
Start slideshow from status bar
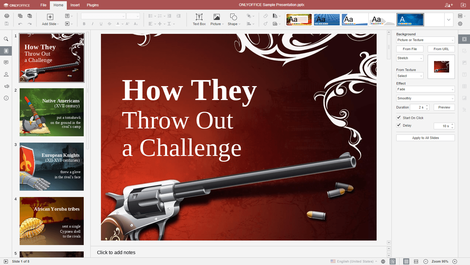pos(6,261)
